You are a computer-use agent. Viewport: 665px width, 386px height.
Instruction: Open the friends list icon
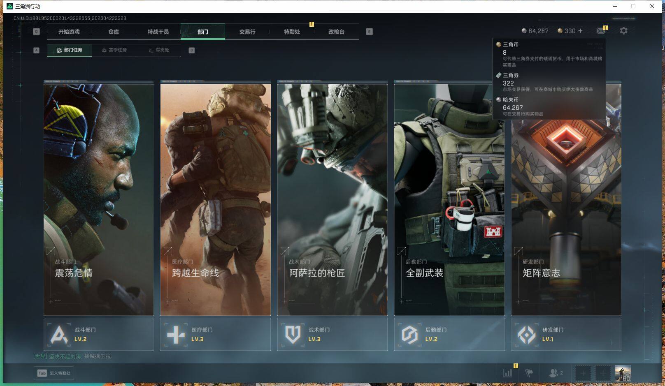553,373
